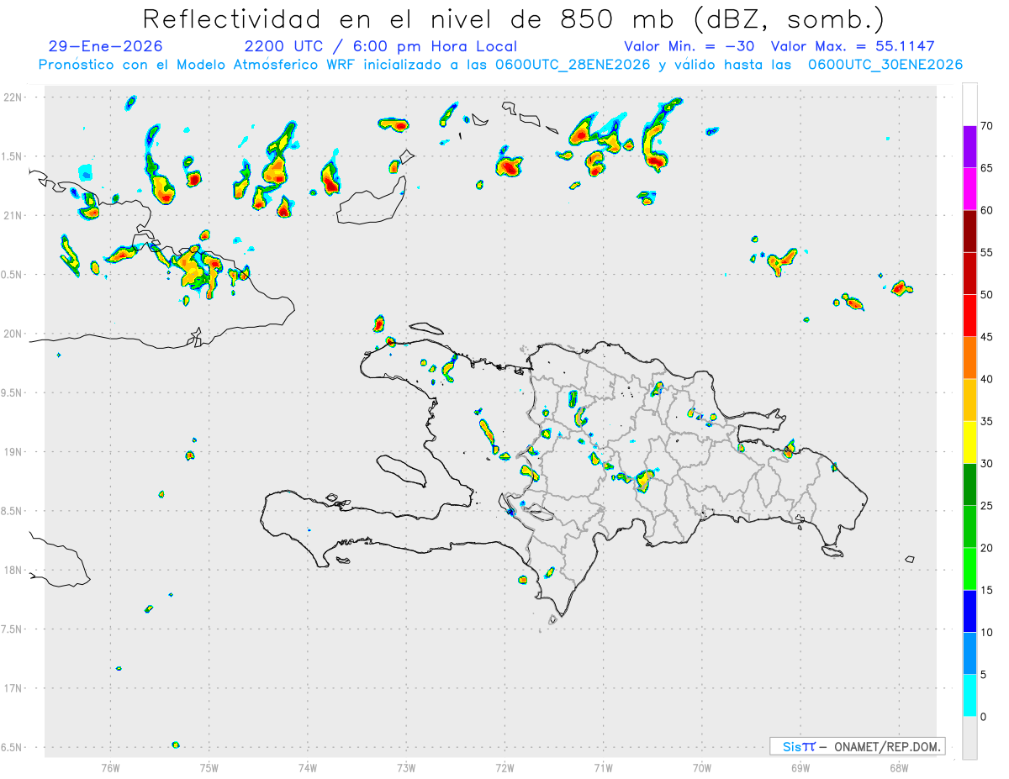Click the '72W' longitude label
This screenshot has height=779, width=1009.
point(504,767)
